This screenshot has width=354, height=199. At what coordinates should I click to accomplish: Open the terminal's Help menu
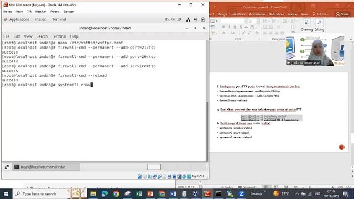tap(74, 36)
